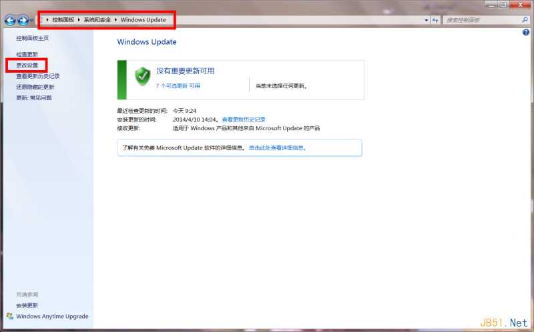Open 更改设置 in the sidebar

(x=27, y=65)
